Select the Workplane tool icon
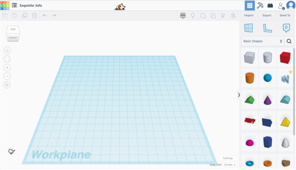The height and width of the screenshot is (170, 296). [x=248, y=28]
